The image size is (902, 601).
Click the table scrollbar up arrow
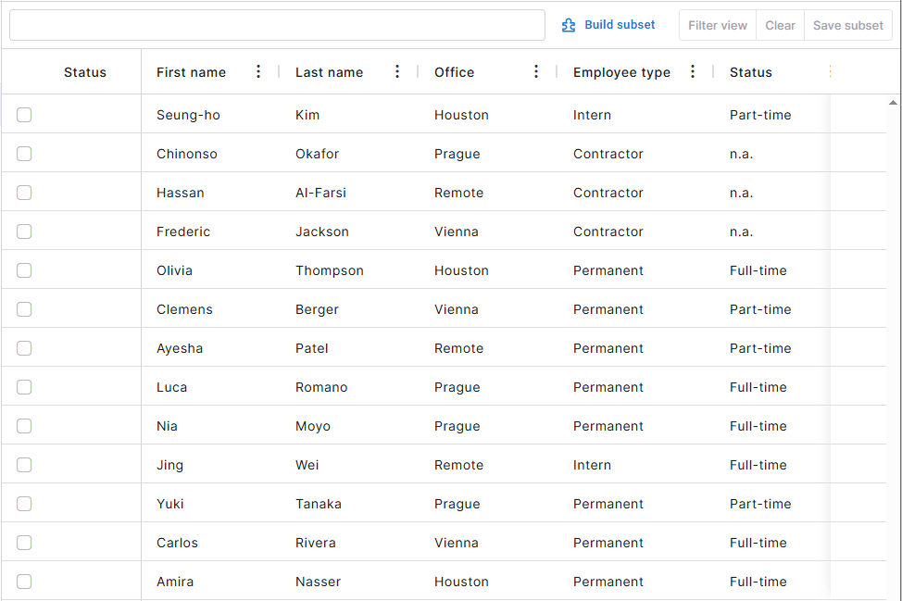893,102
